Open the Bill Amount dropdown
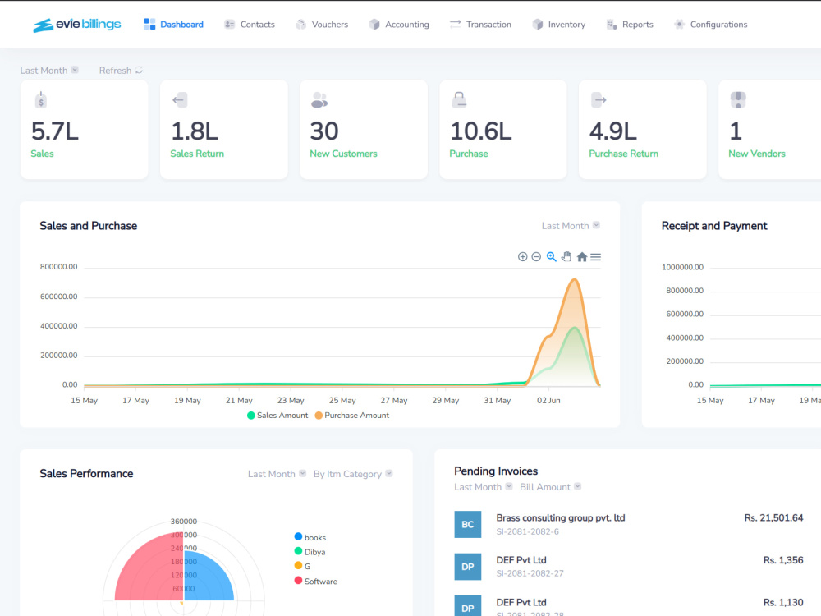The image size is (821, 616). [x=550, y=486]
